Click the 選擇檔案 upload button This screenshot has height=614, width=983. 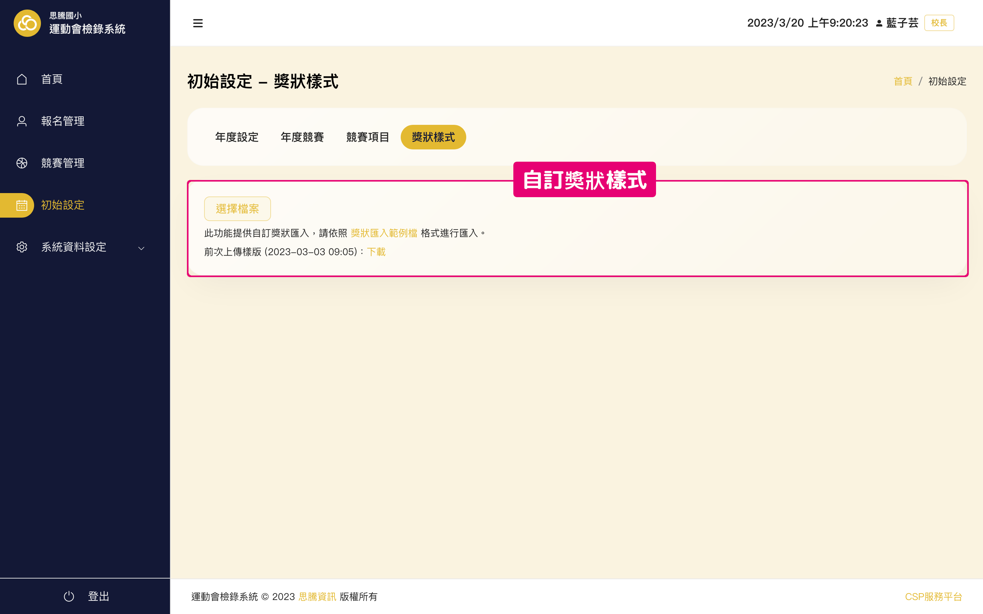pos(237,208)
